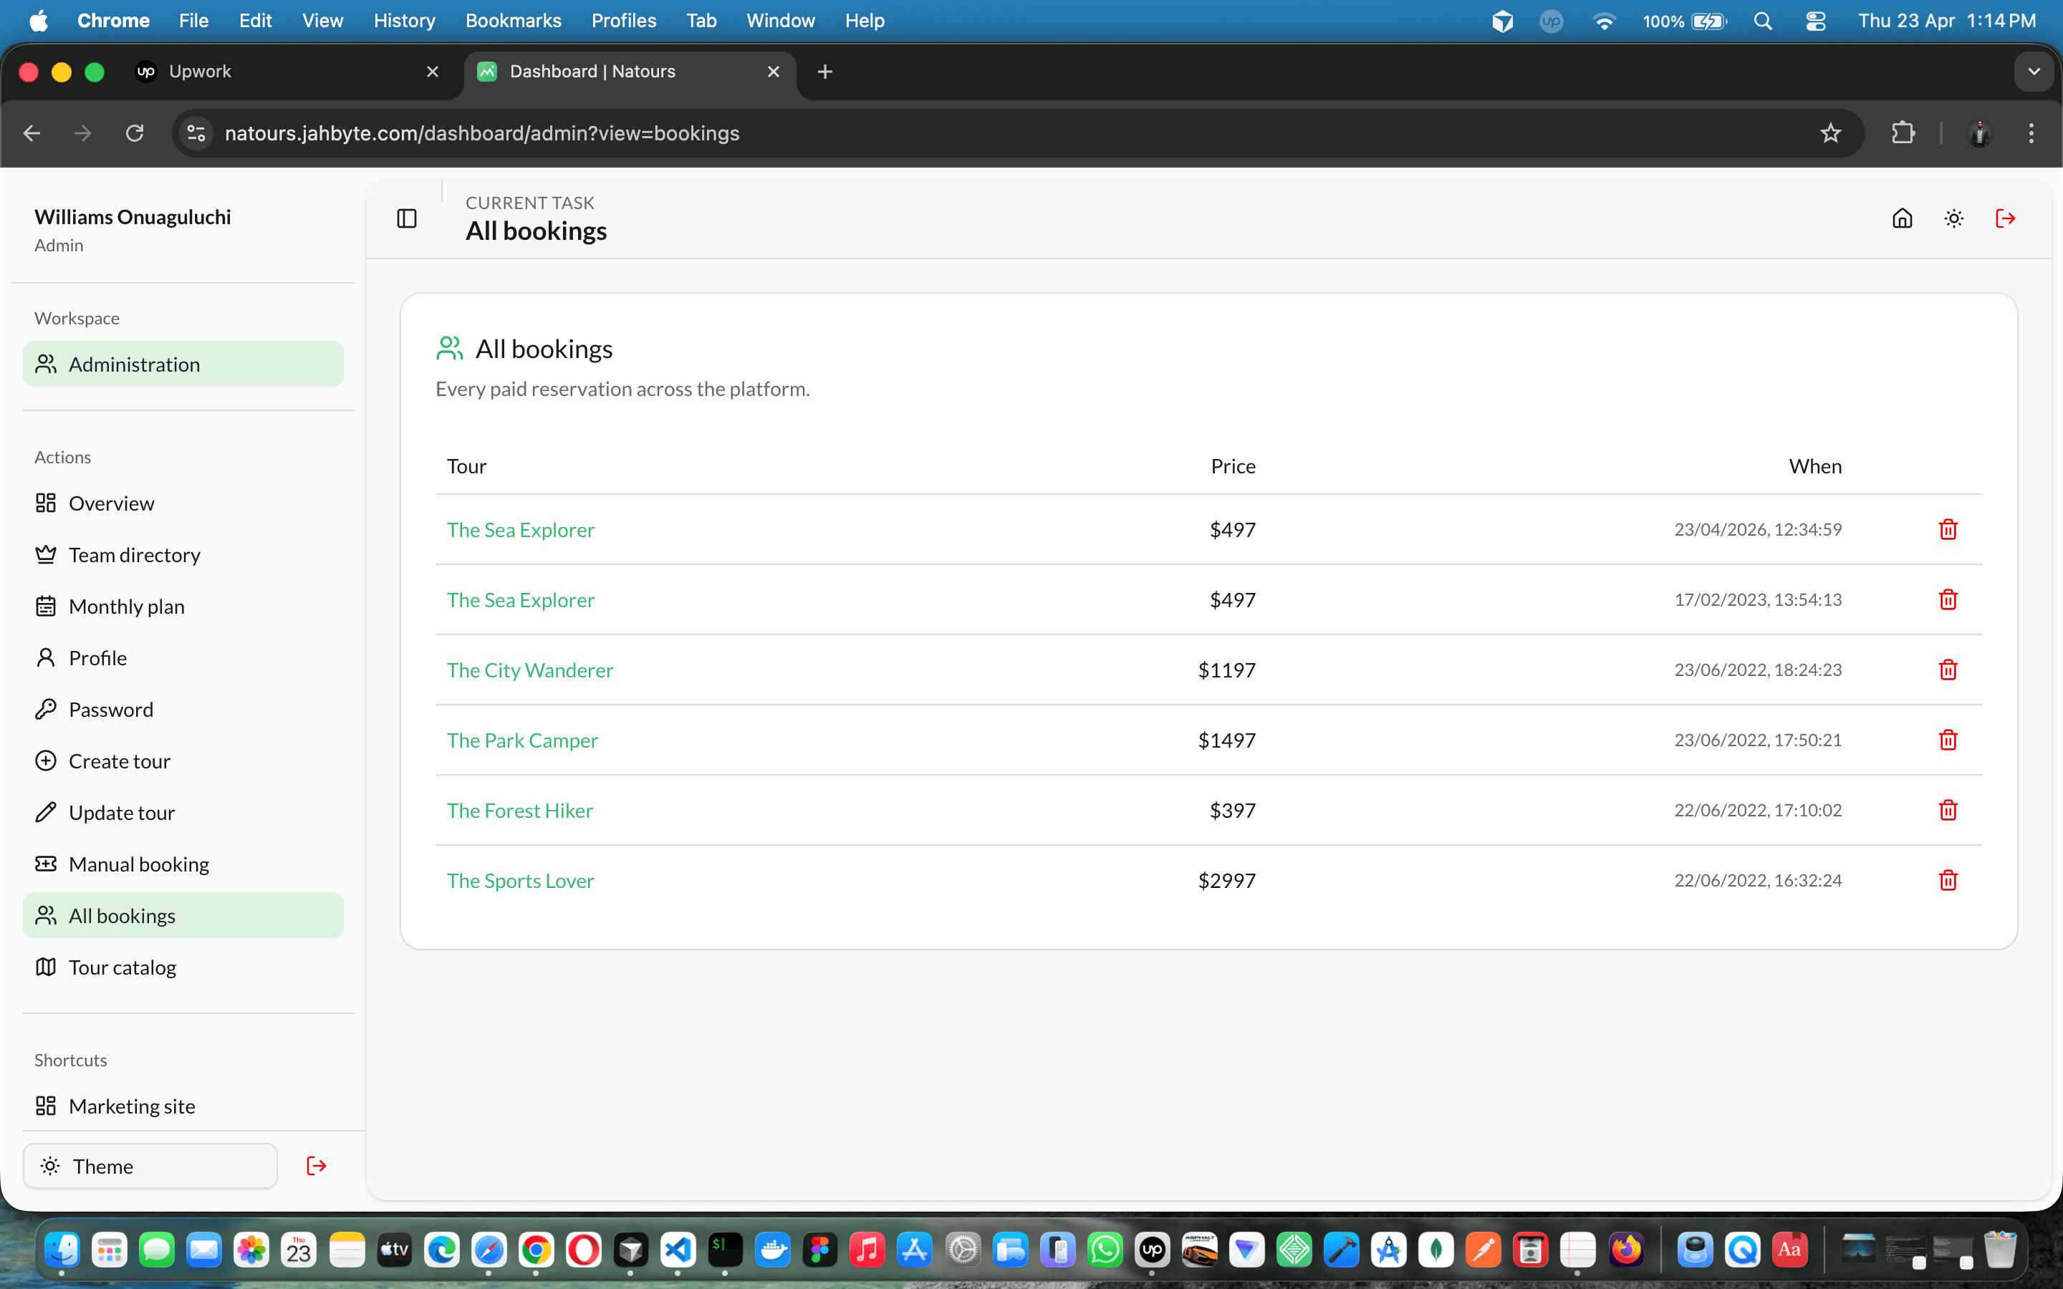Toggle dark mode via the sun icon
The image size is (2063, 1289).
(1953, 218)
